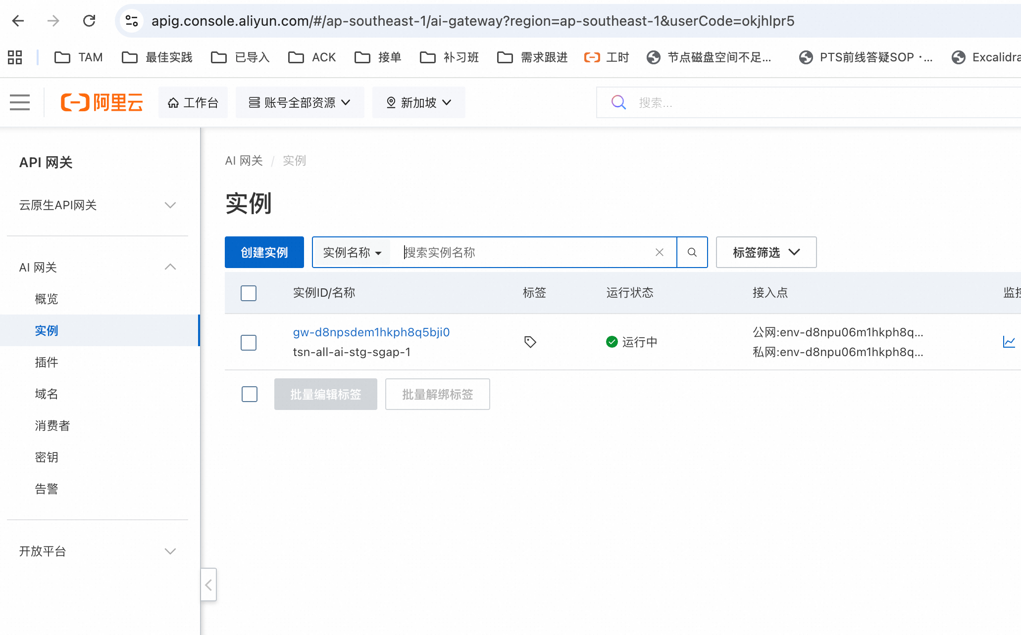Select all instances via header checkbox

(x=249, y=293)
